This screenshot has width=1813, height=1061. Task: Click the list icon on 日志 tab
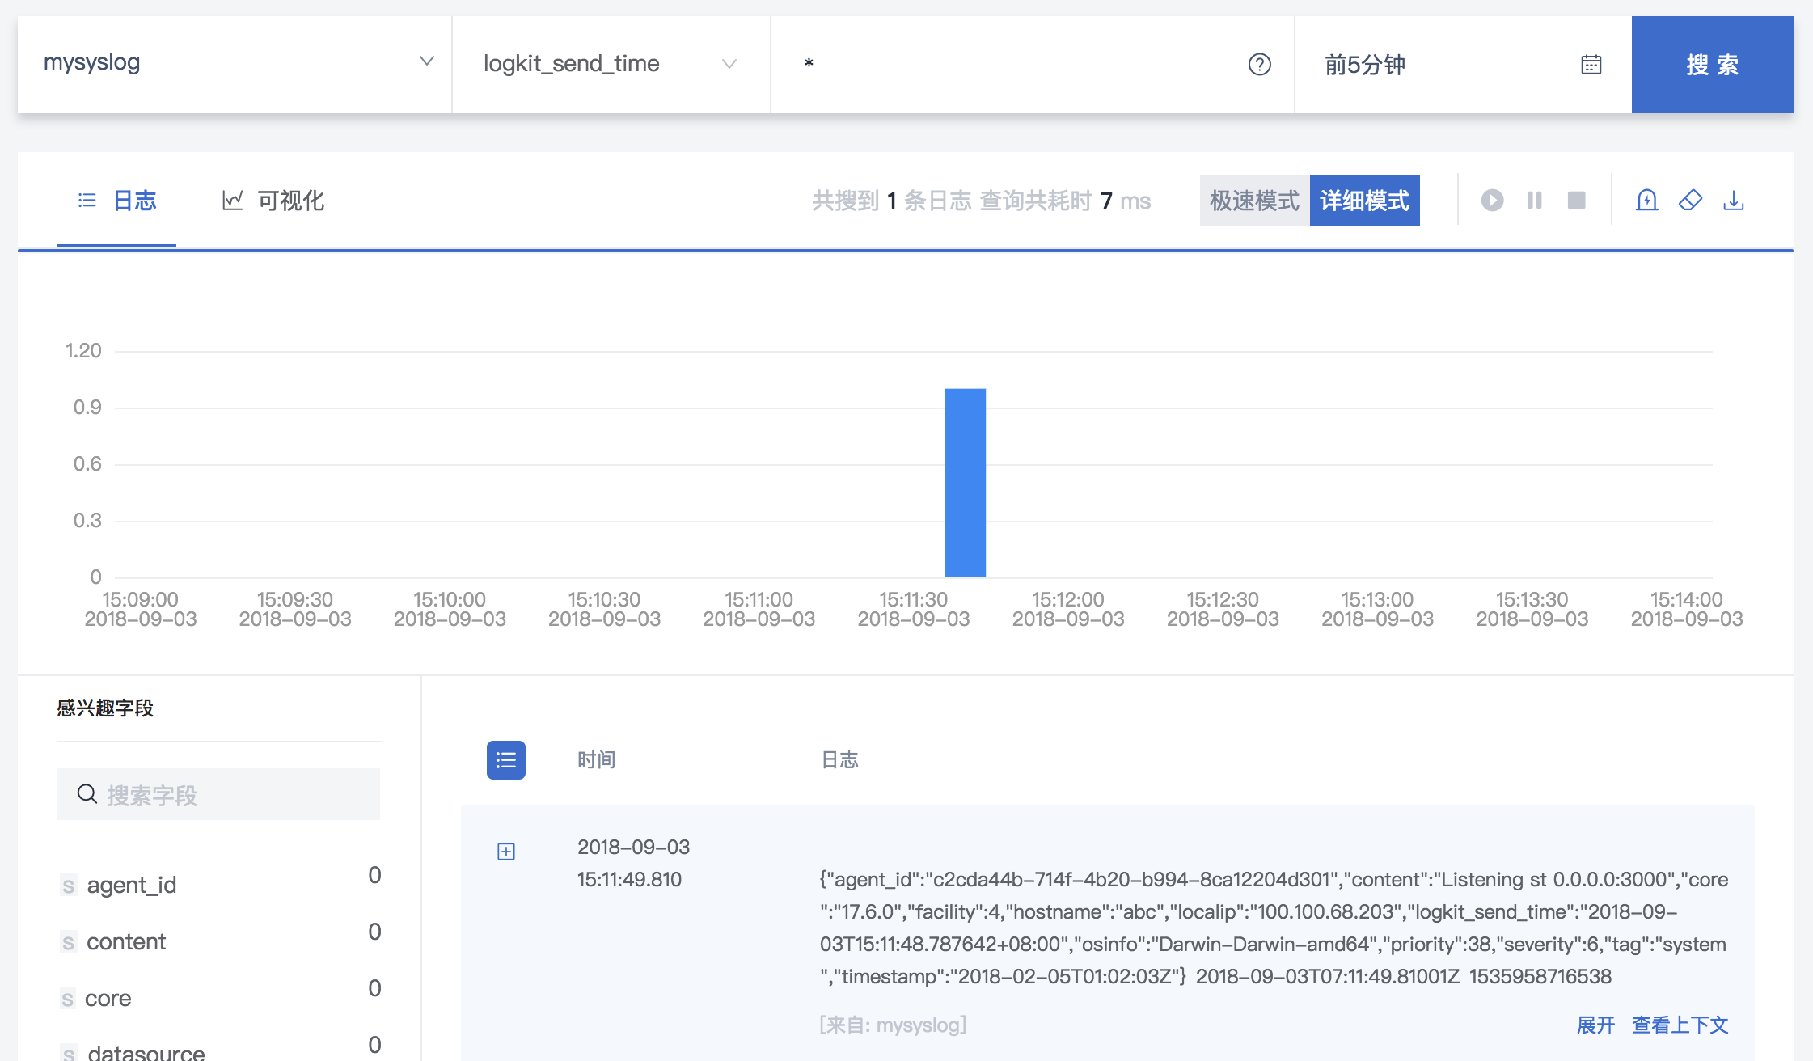pyautogui.click(x=87, y=200)
